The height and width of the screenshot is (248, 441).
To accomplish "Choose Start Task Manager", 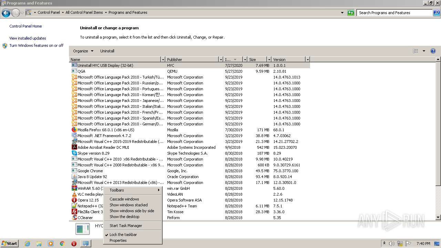I will point(132,226).
